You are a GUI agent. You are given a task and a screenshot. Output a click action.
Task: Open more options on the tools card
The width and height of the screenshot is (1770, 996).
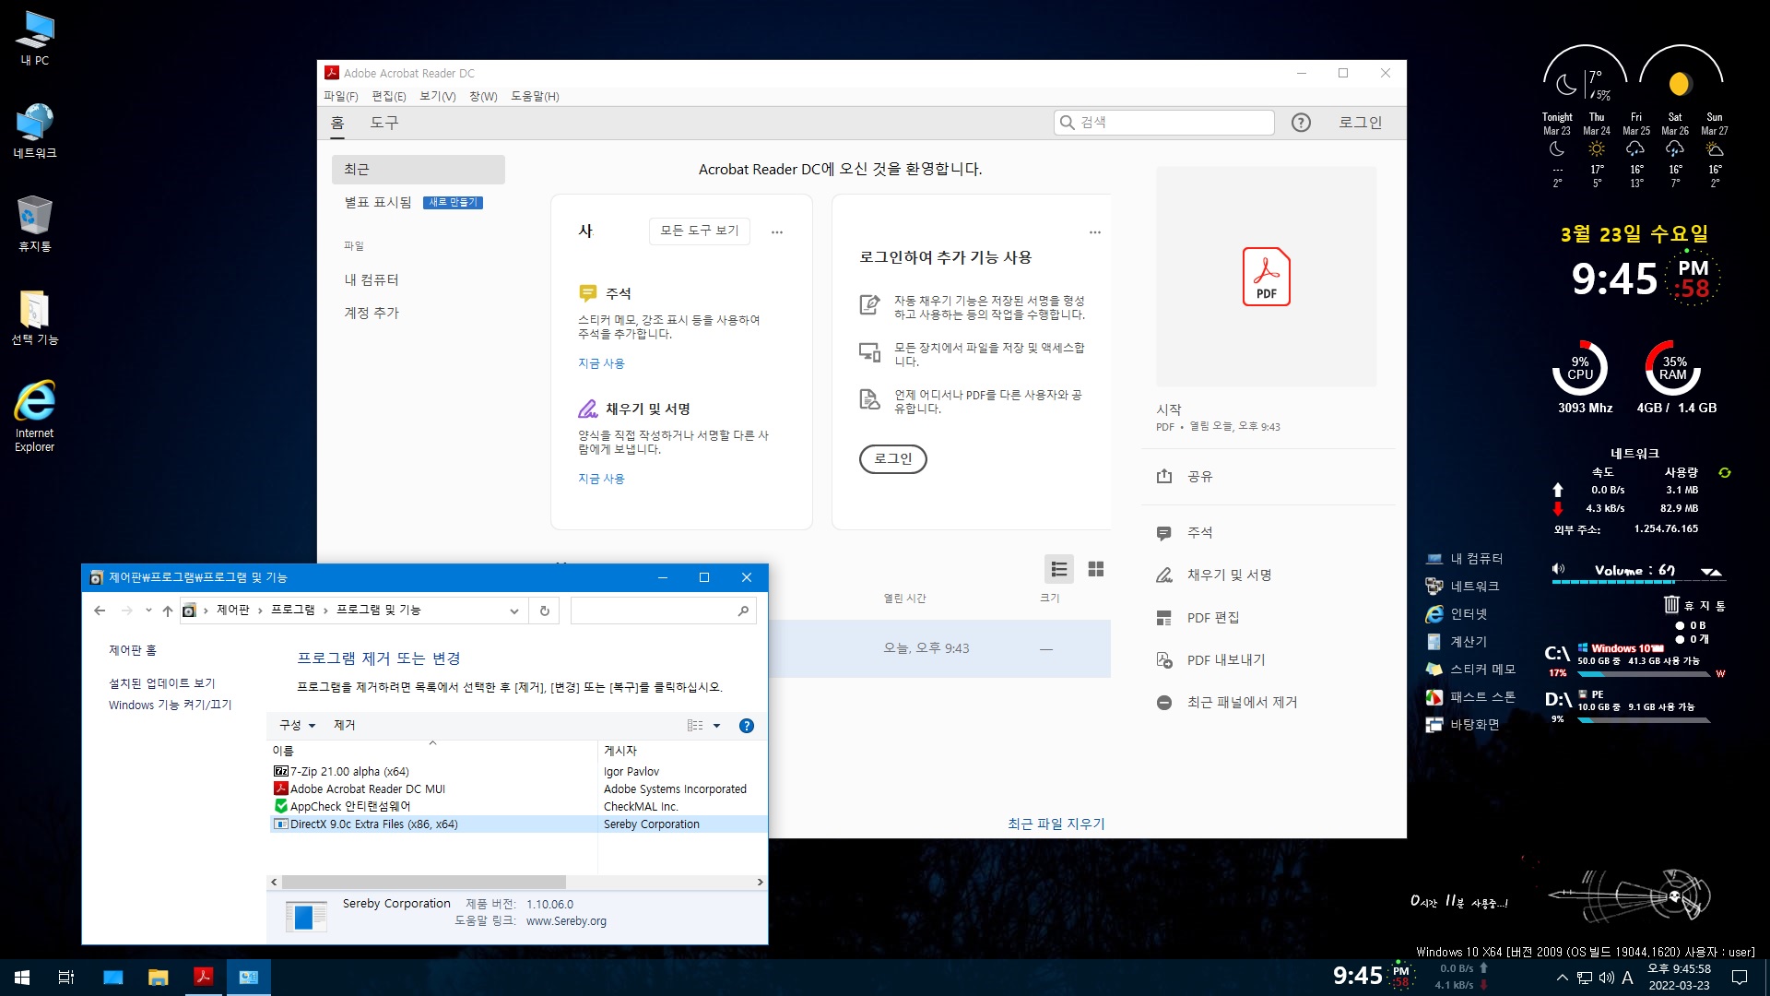click(x=777, y=232)
